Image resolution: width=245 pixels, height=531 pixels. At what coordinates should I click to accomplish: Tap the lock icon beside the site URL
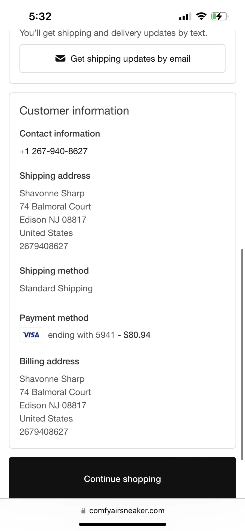83,511
